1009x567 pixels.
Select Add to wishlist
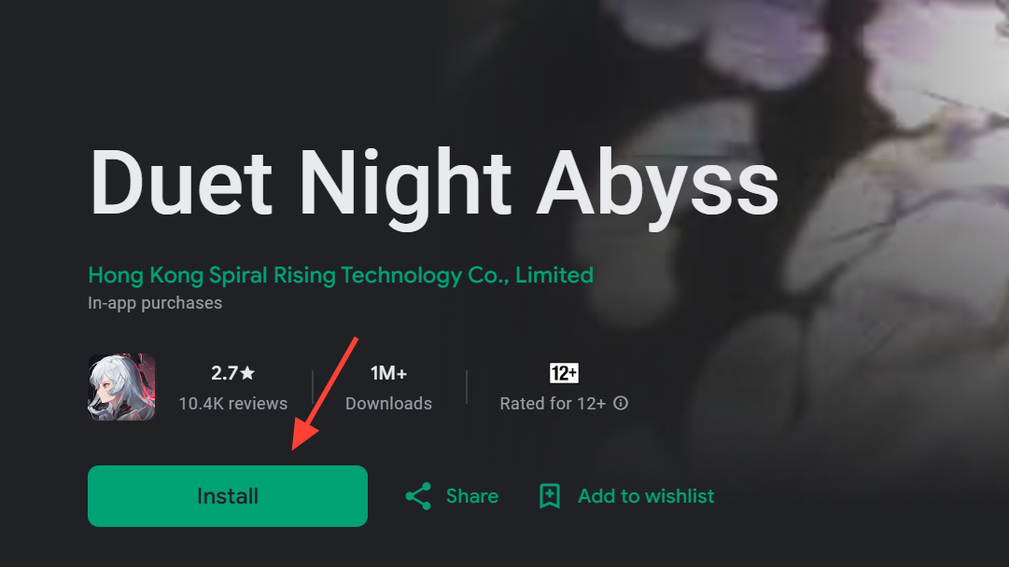tap(644, 495)
